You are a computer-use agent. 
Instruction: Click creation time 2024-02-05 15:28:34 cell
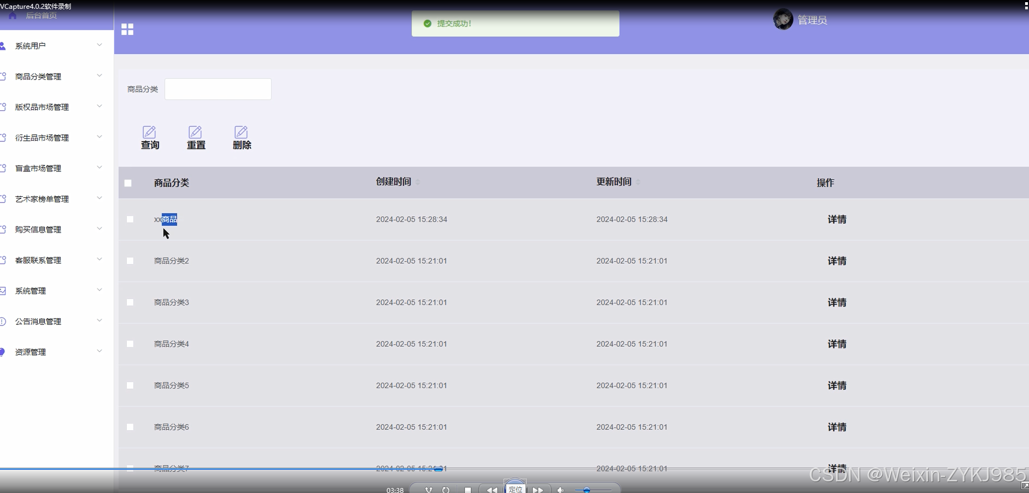tap(411, 219)
